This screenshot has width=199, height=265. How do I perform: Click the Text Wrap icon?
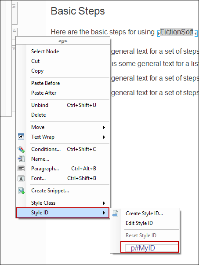click(x=21, y=137)
